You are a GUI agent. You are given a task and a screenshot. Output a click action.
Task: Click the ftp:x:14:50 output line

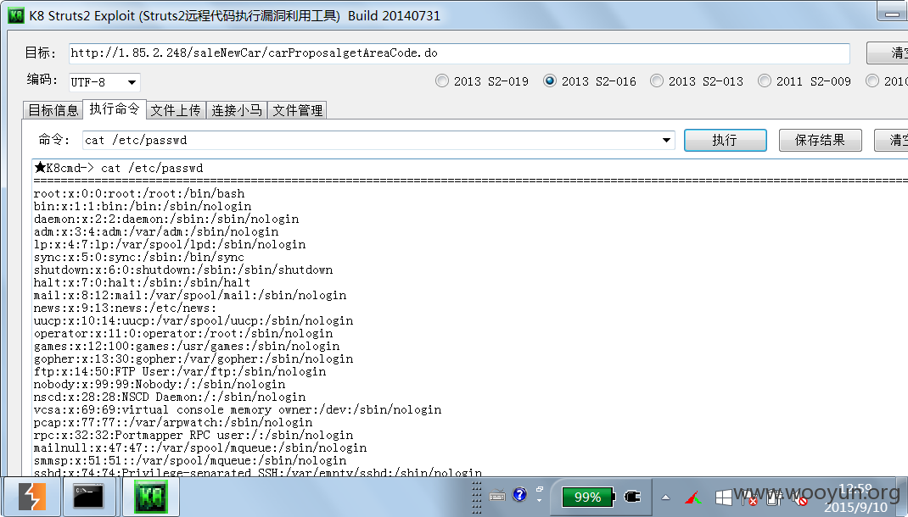[180, 372]
